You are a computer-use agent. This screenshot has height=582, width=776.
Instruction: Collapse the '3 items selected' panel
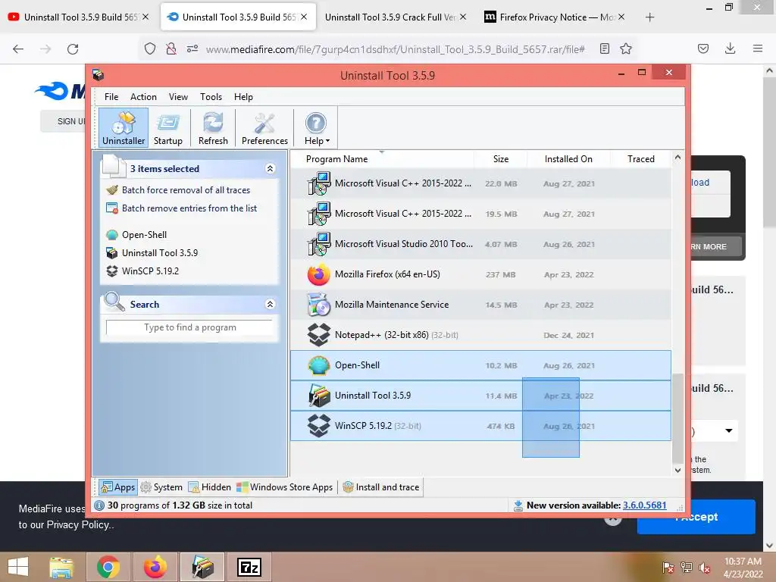coord(271,169)
